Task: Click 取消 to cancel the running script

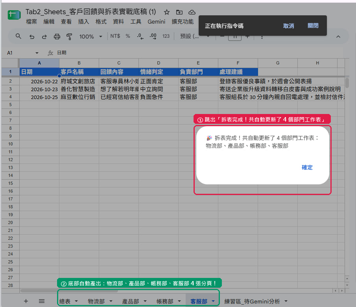Action: pyautogui.click(x=289, y=26)
